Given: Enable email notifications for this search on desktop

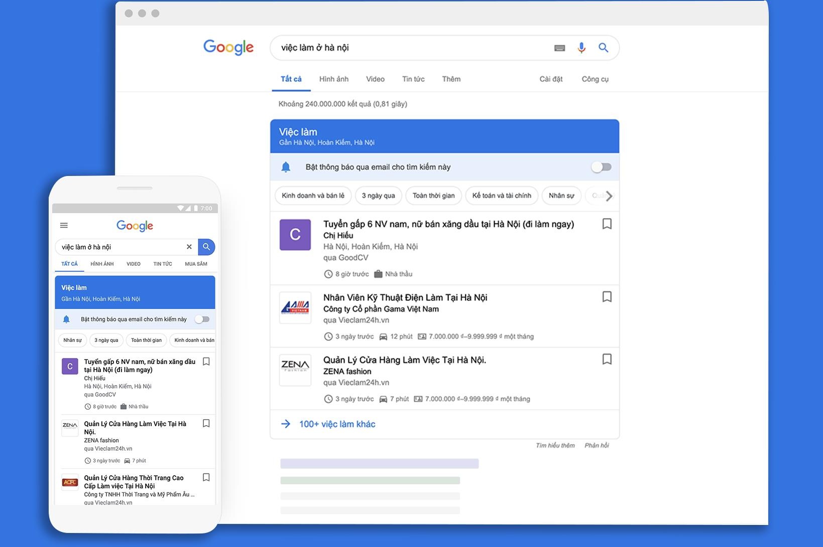Looking at the screenshot, I should (601, 167).
